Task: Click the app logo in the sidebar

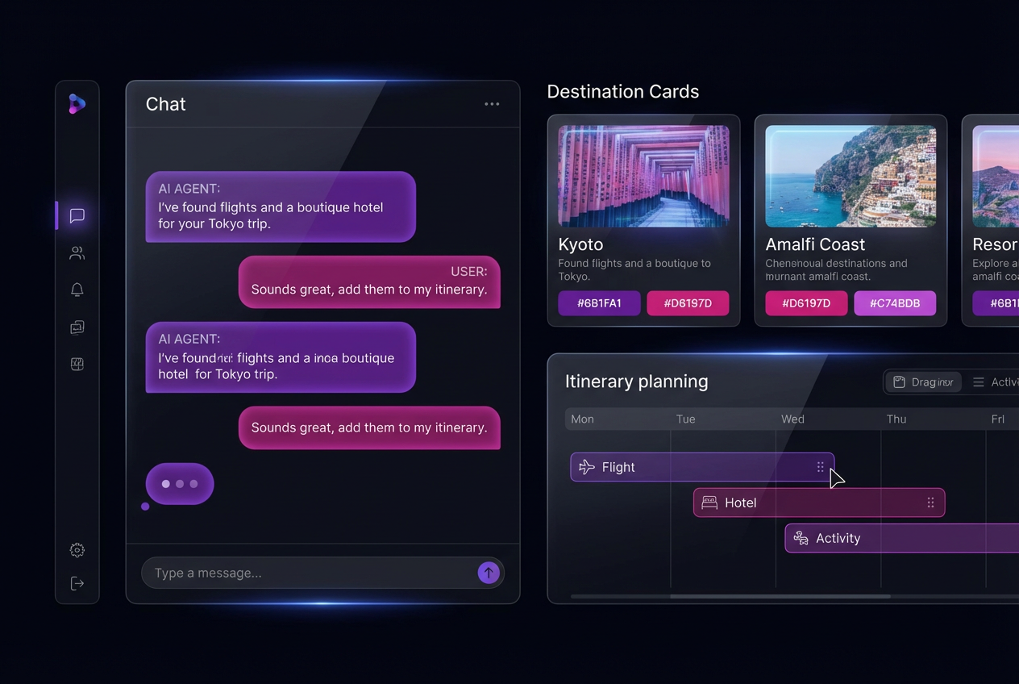Action: [x=77, y=104]
